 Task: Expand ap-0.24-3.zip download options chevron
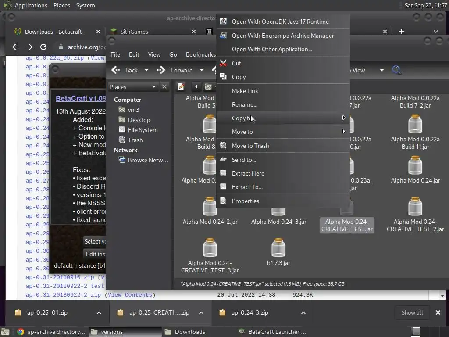click(x=303, y=312)
